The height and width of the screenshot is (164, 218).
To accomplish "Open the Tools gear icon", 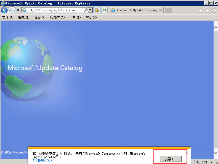I will coord(214,11).
